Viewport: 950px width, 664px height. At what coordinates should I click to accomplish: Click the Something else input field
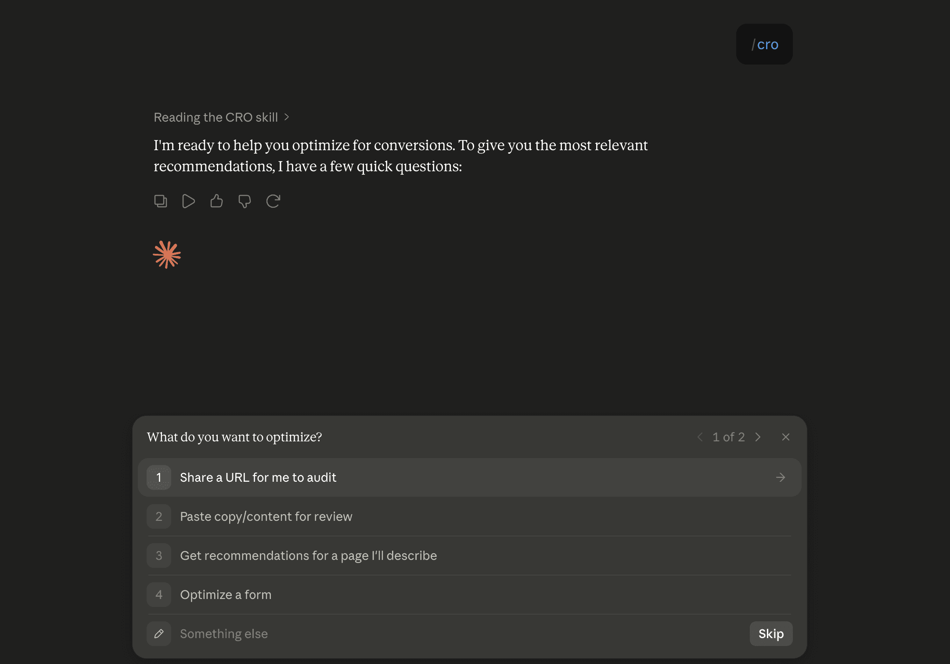point(461,634)
